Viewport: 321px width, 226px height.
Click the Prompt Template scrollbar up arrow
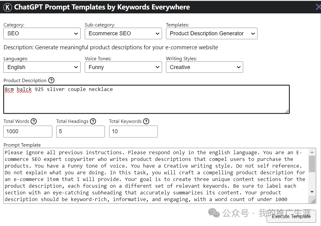tap(312, 152)
